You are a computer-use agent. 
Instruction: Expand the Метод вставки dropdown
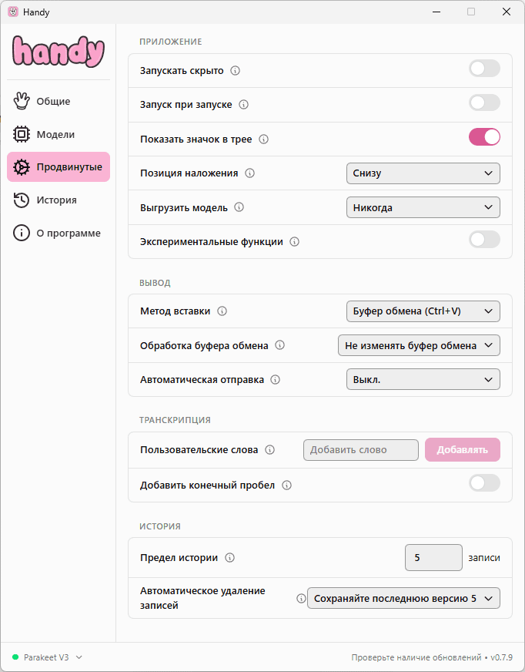pyautogui.click(x=423, y=311)
